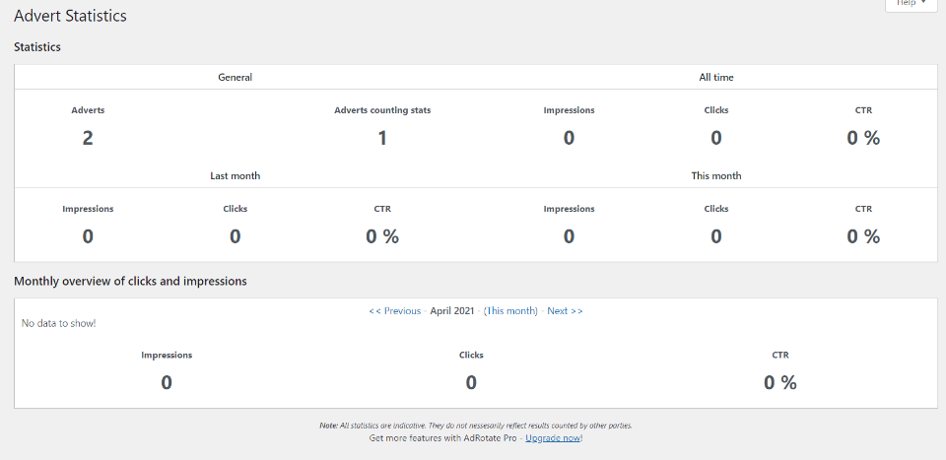Click the (This month) link
The image size is (946, 460).
coord(510,311)
